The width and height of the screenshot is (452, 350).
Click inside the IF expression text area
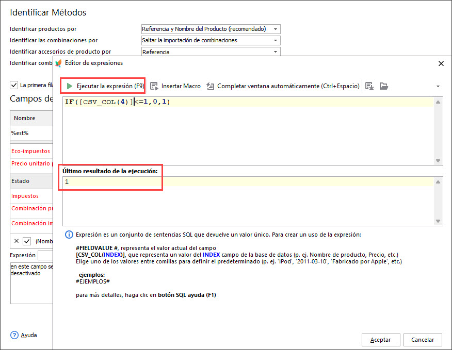click(x=248, y=129)
